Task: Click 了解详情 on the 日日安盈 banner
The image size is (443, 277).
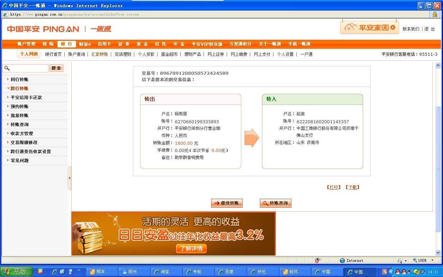Action: point(191,248)
